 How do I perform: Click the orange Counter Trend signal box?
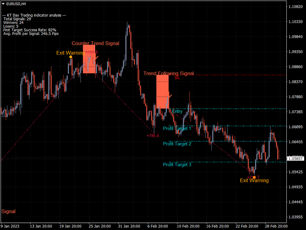[x=89, y=59]
